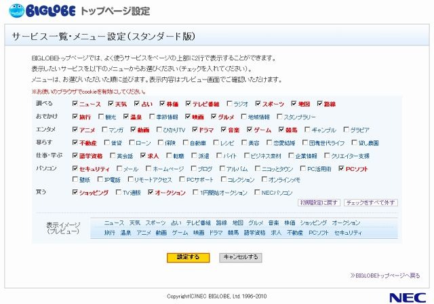Uncheck the ショッピング checkbox

[75, 192]
